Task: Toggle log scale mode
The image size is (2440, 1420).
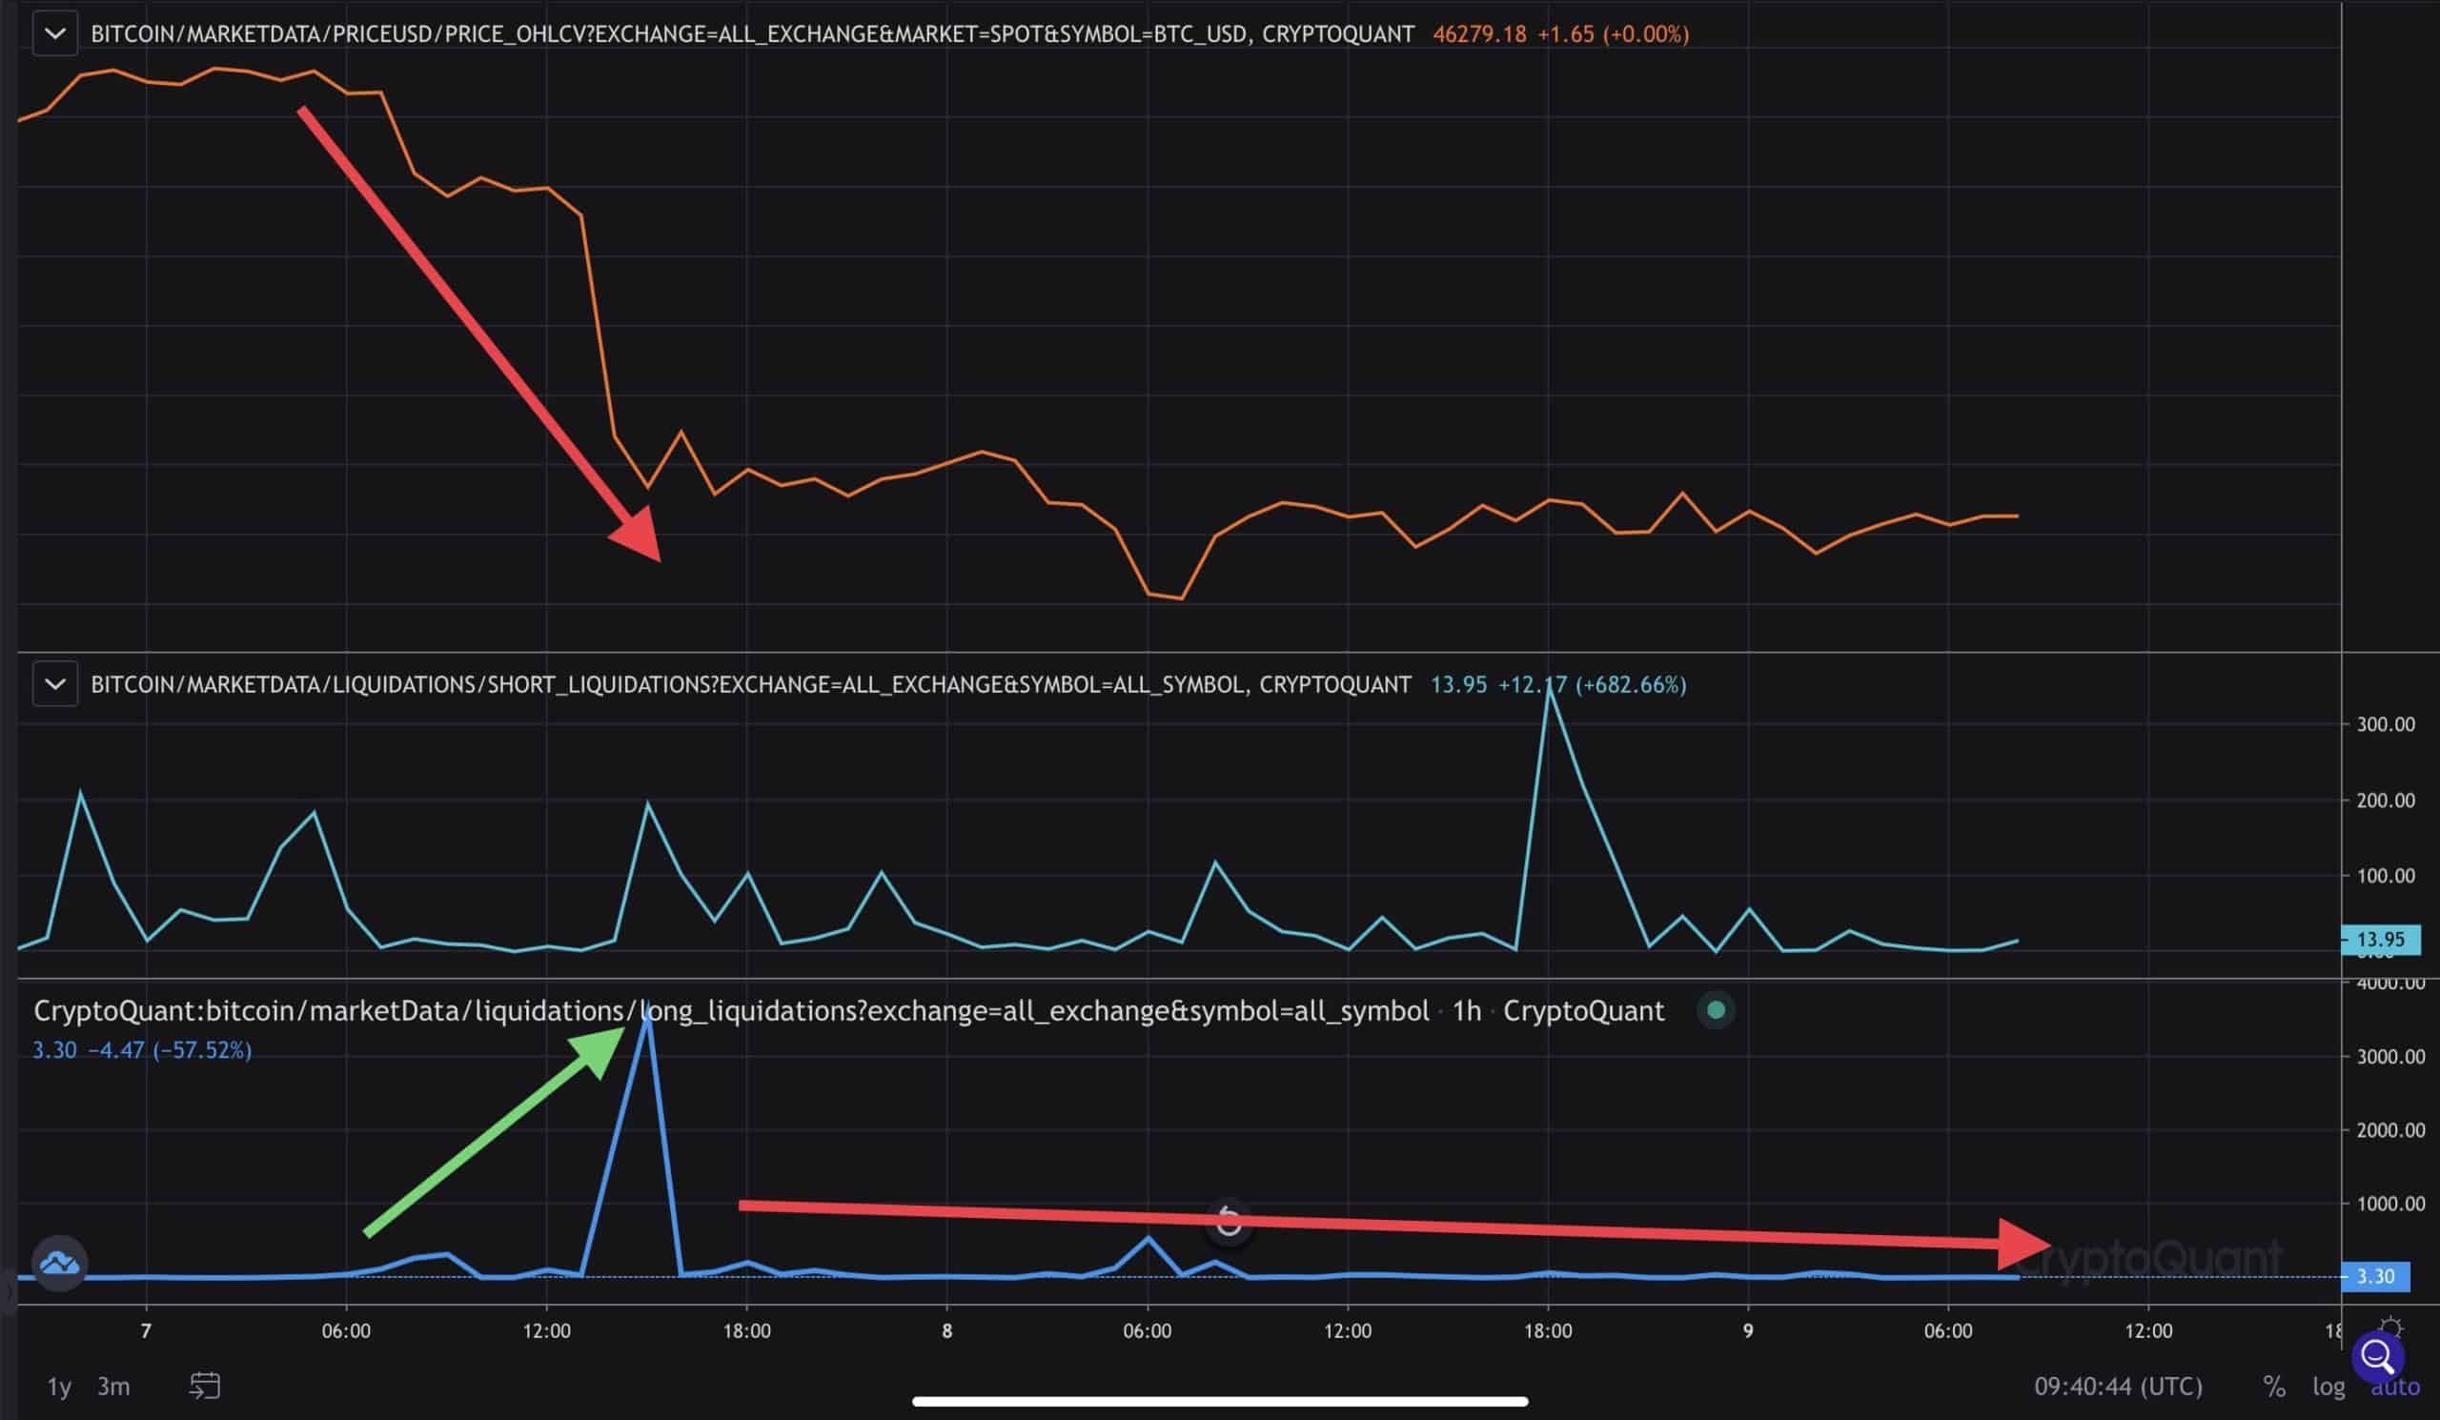Action: click(2328, 1386)
